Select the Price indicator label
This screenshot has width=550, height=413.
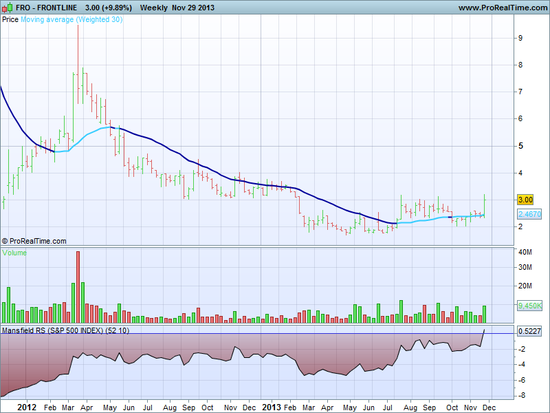pyautogui.click(x=10, y=19)
